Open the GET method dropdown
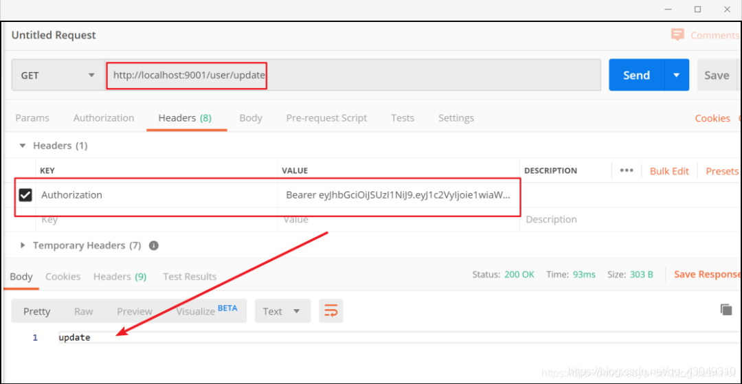Image resolution: width=742 pixels, height=384 pixels. (x=58, y=75)
